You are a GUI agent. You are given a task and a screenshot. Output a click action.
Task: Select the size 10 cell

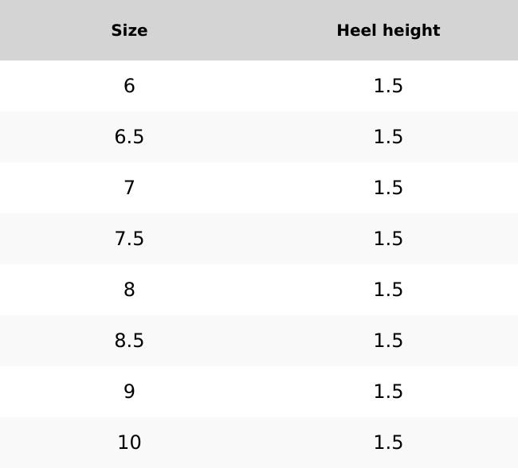(129, 443)
